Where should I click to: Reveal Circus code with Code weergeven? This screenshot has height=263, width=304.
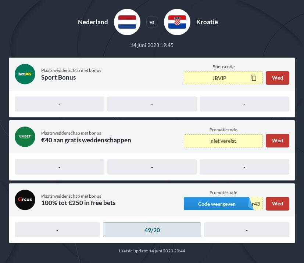217,204
